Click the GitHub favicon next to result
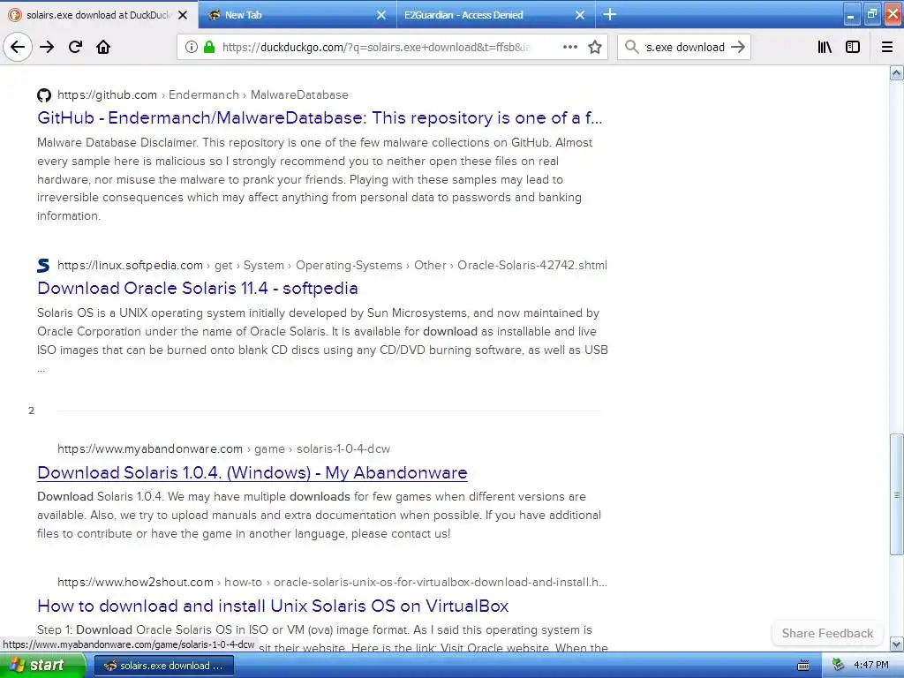This screenshot has height=678, width=904. pyautogui.click(x=44, y=95)
